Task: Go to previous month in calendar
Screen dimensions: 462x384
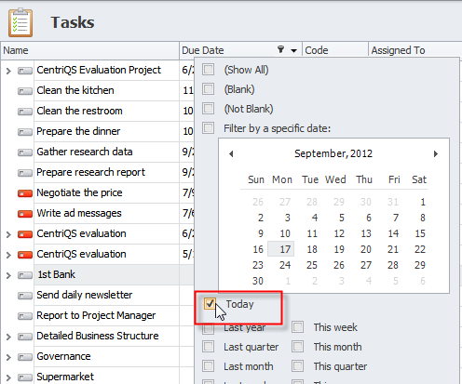Action: click(231, 153)
